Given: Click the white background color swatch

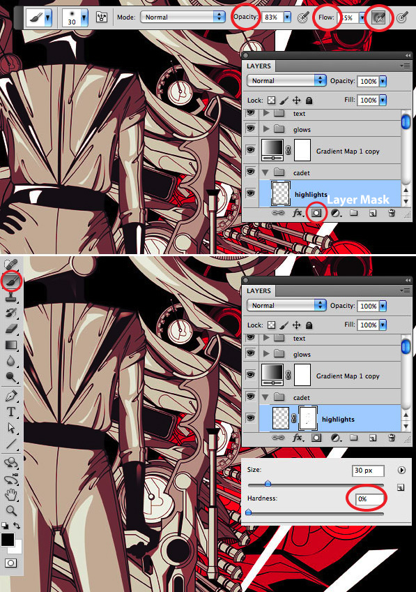Looking at the screenshot, I should click(17, 549).
